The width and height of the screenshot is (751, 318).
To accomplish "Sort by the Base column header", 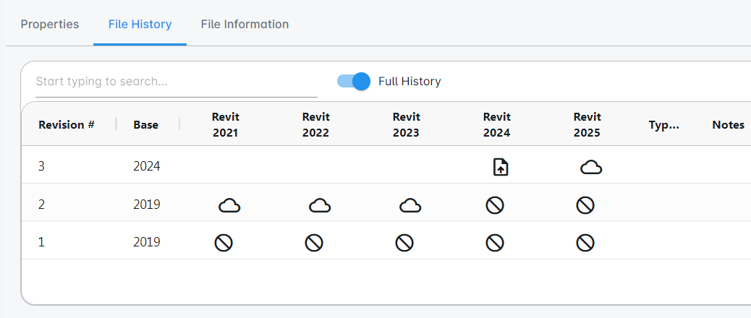I will click(145, 124).
